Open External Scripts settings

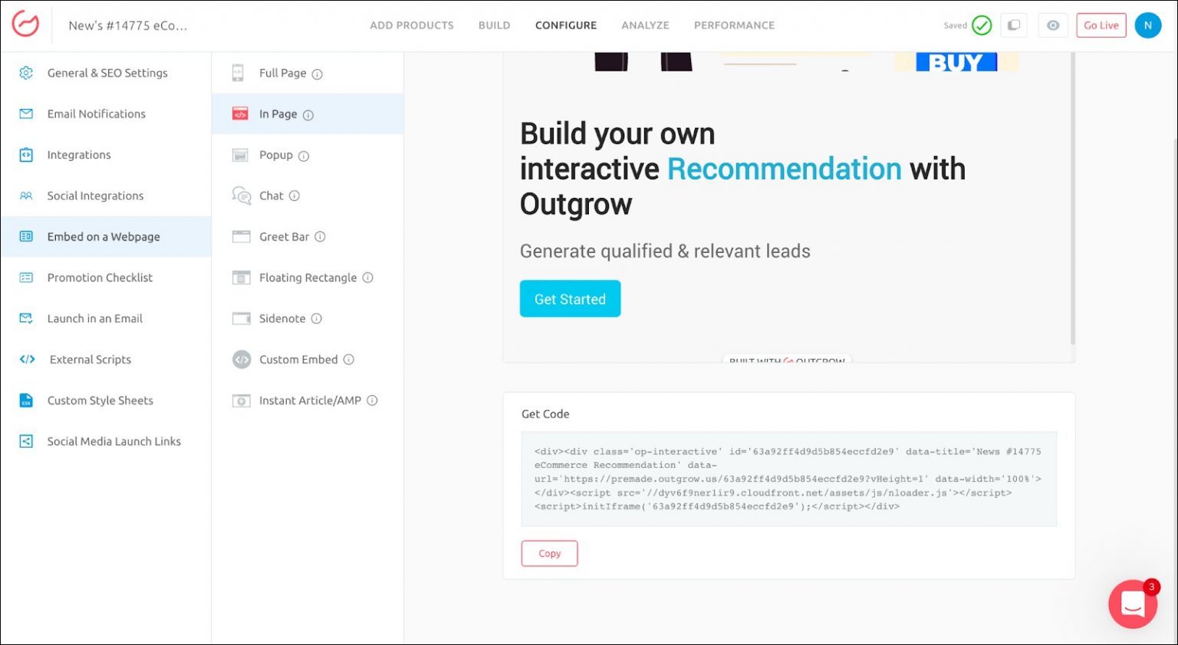pos(90,360)
